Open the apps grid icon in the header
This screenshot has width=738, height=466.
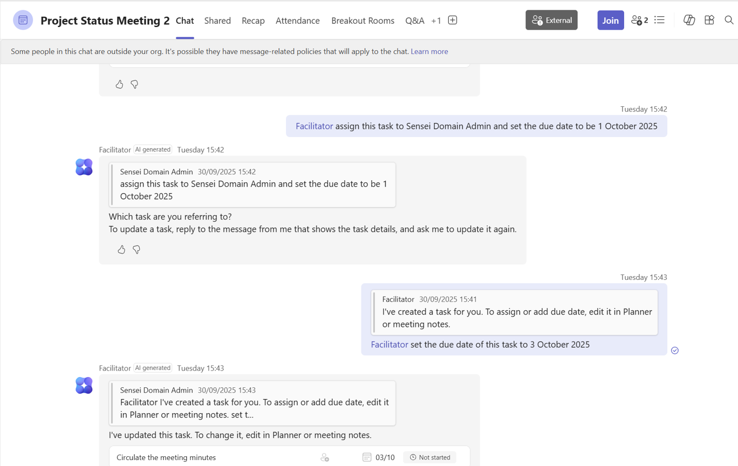709,20
